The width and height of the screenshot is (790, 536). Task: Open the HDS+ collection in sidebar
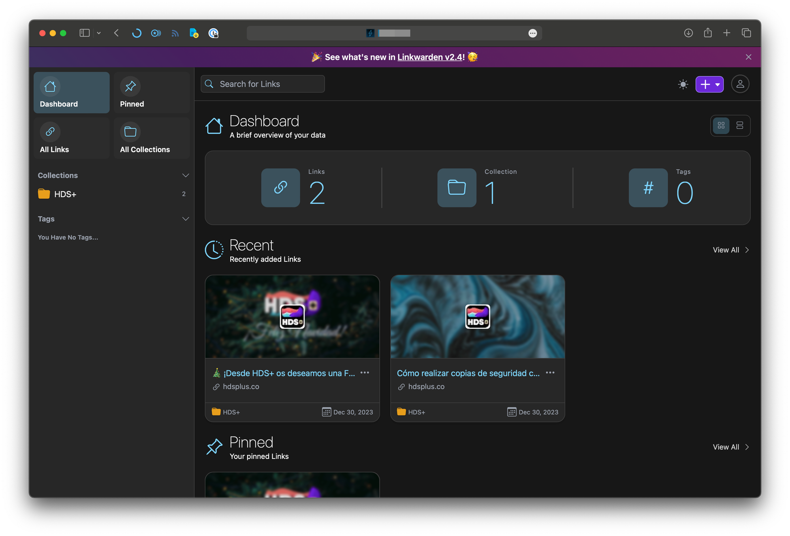pos(112,194)
